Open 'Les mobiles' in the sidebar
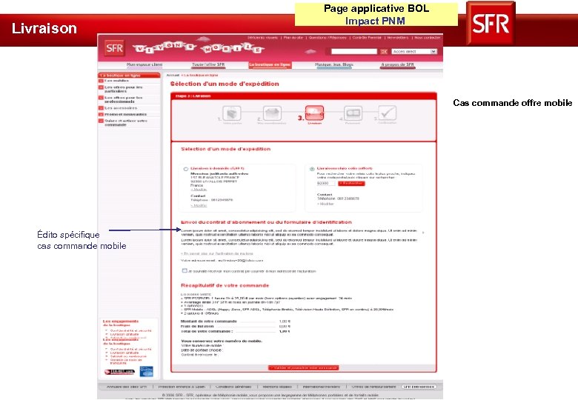578x400 pixels. [x=116, y=80]
